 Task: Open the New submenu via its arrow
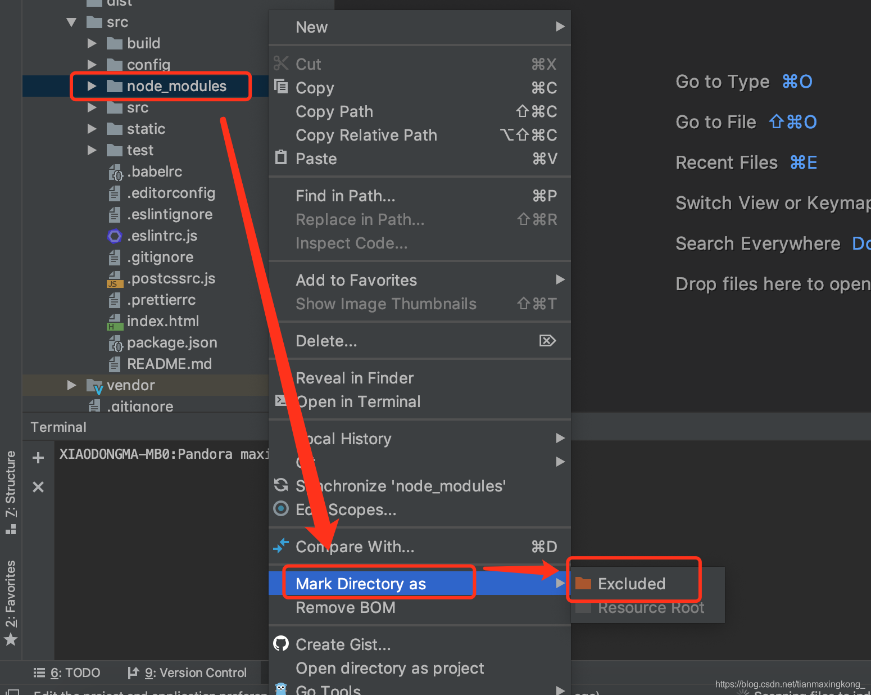[559, 26]
